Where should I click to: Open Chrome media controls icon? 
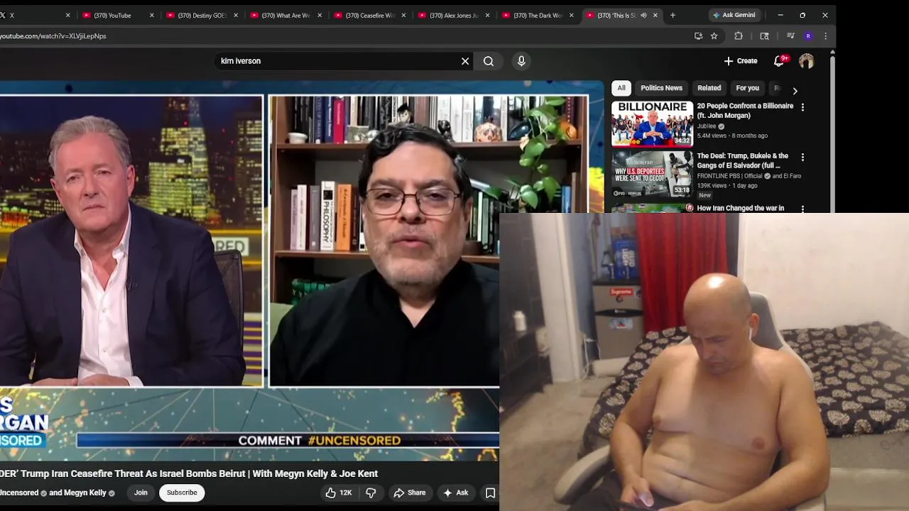click(x=790, y=35)
